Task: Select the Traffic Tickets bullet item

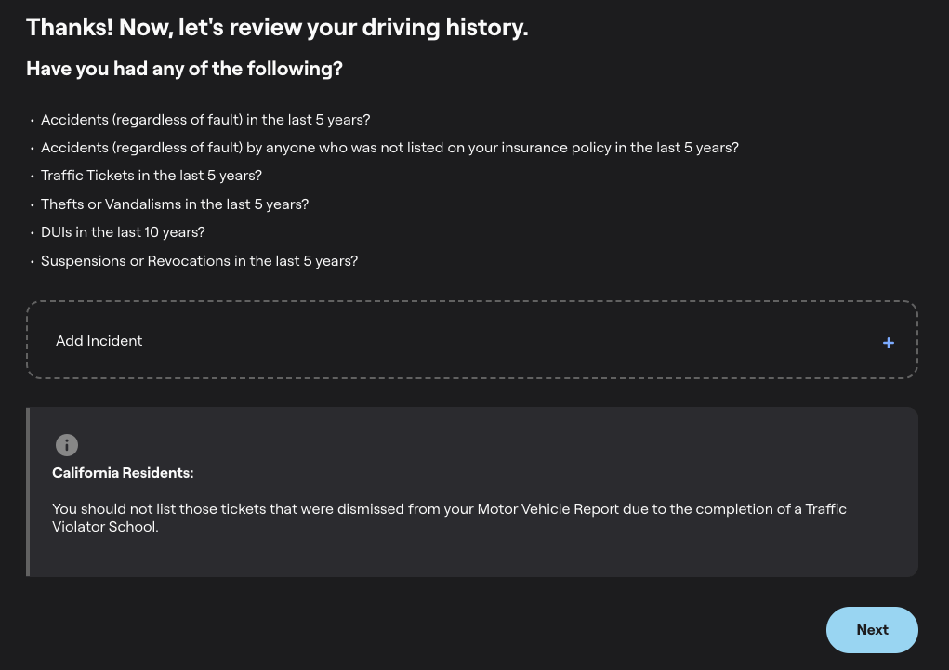Action: 152,176
